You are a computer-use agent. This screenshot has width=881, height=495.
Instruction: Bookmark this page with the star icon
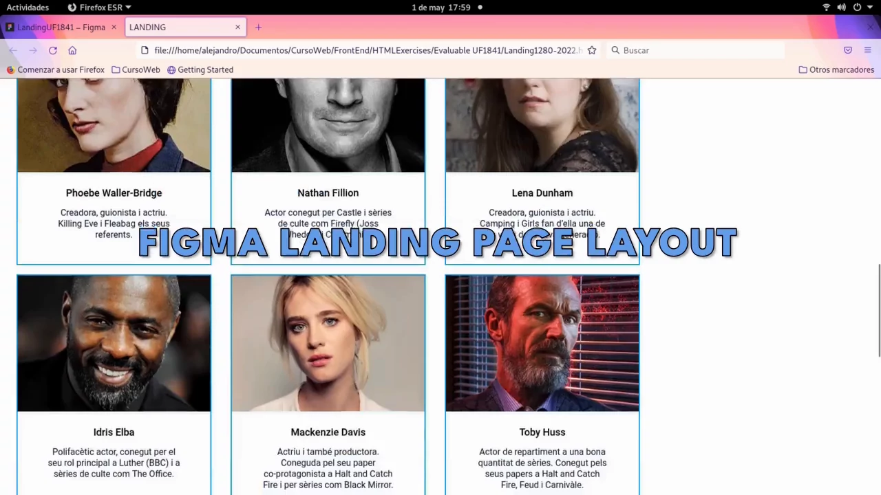click(x=591, y=50)
